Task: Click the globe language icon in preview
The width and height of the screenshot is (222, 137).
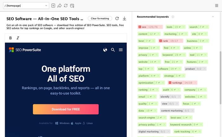Action: point(105,50)
